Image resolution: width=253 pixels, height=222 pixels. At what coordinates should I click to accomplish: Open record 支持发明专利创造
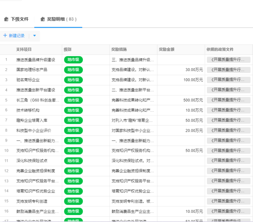click(32, 201)
